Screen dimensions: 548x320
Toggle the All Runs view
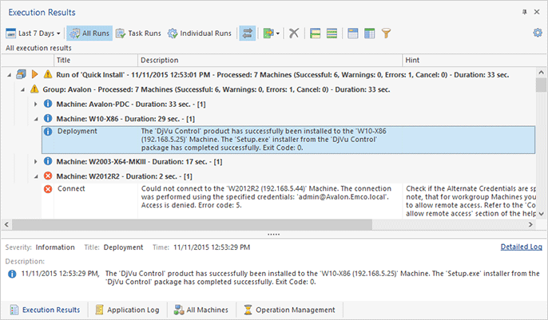(x=89, y=34)
